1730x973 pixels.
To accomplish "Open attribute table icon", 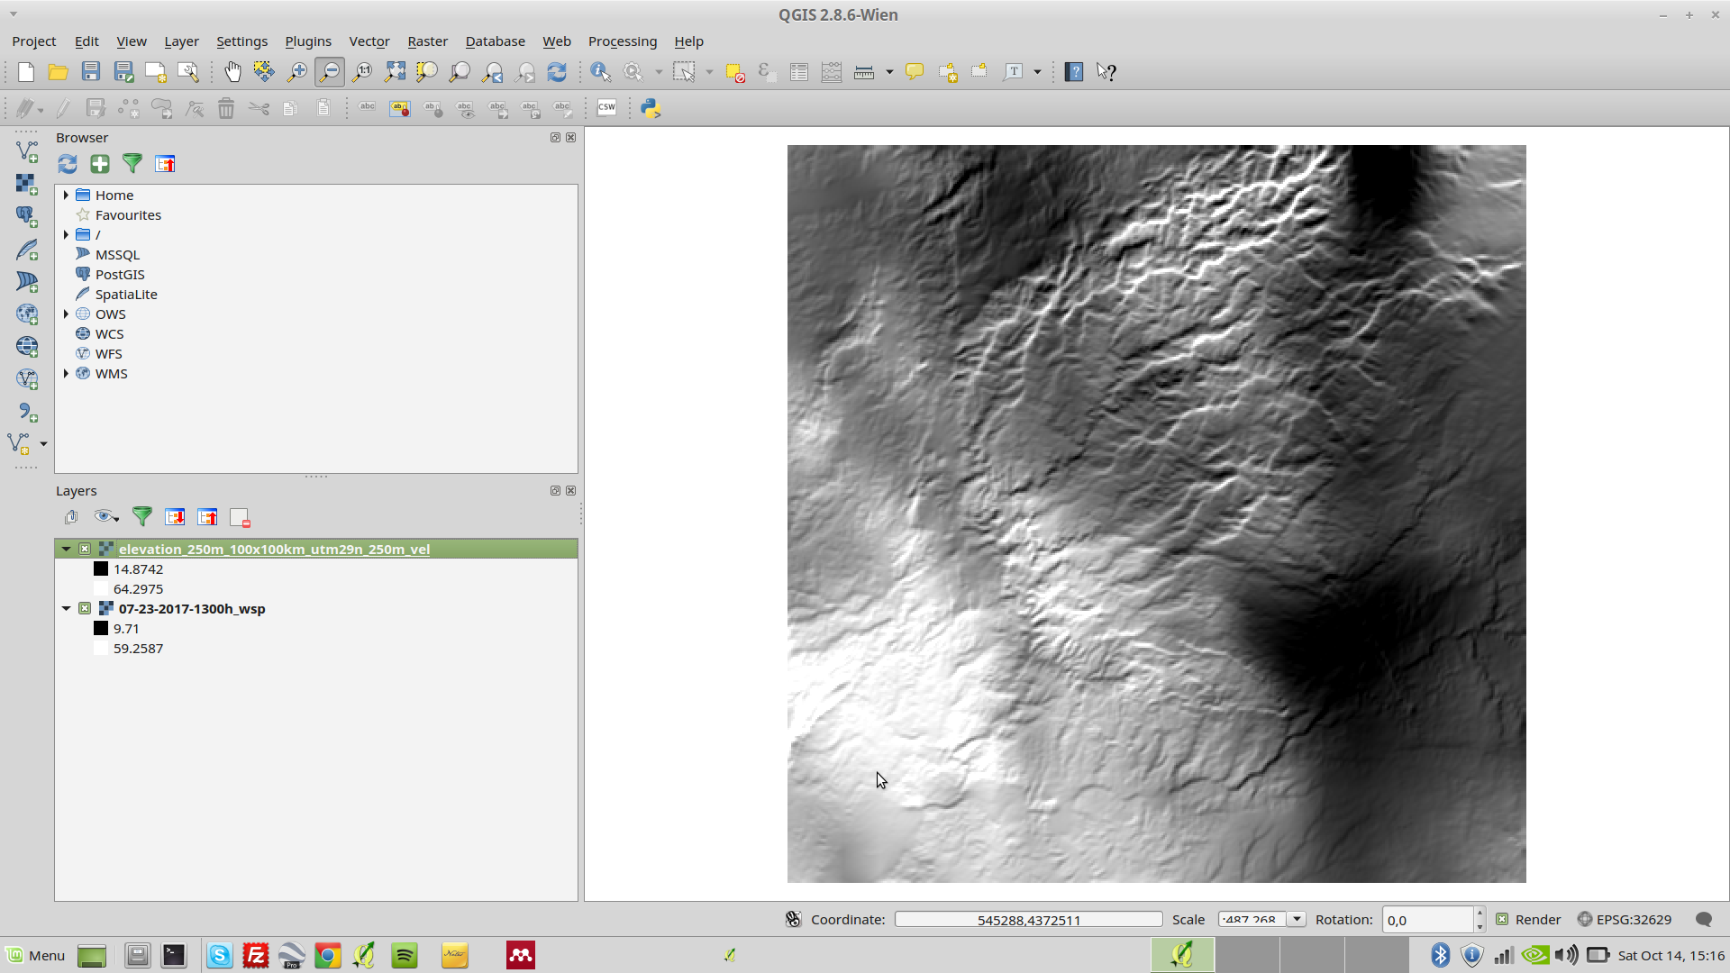I will pyautogui.click(x=798, y=72).
